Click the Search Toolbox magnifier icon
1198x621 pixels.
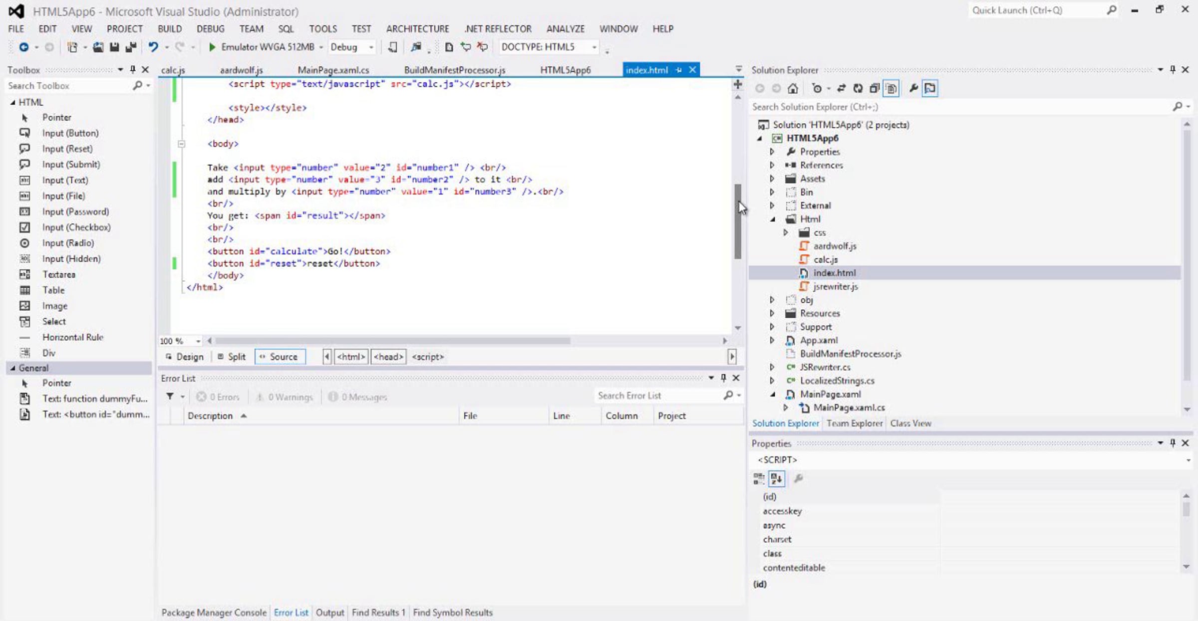(x=138, y=86)
